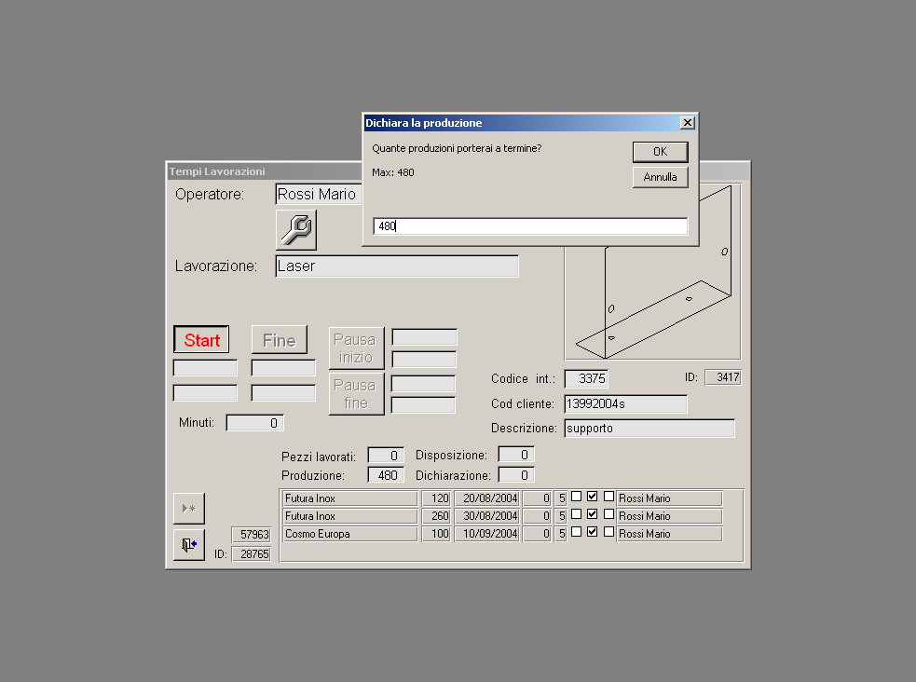The width and height of the screenshot is (916, 682).
Task: Toggle third checkbox in 20/08/2004 row
Action: [608, 497]
